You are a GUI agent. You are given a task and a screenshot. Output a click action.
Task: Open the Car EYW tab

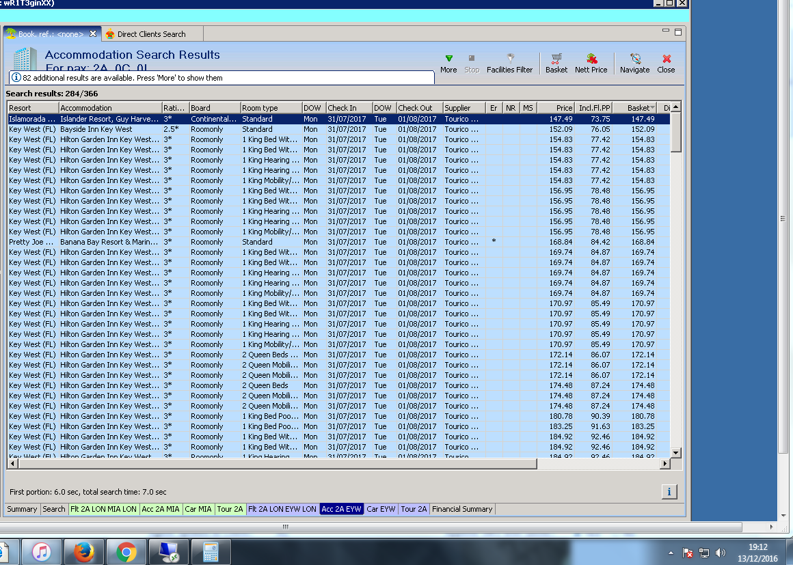tap(381, 509)
